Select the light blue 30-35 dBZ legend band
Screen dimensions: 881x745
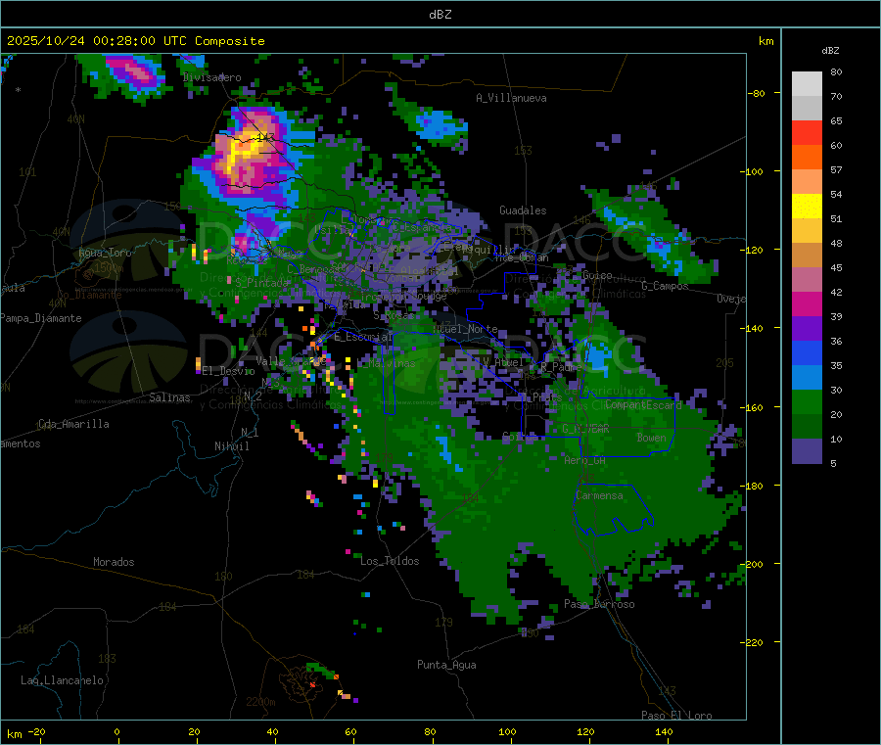(807, 378)
